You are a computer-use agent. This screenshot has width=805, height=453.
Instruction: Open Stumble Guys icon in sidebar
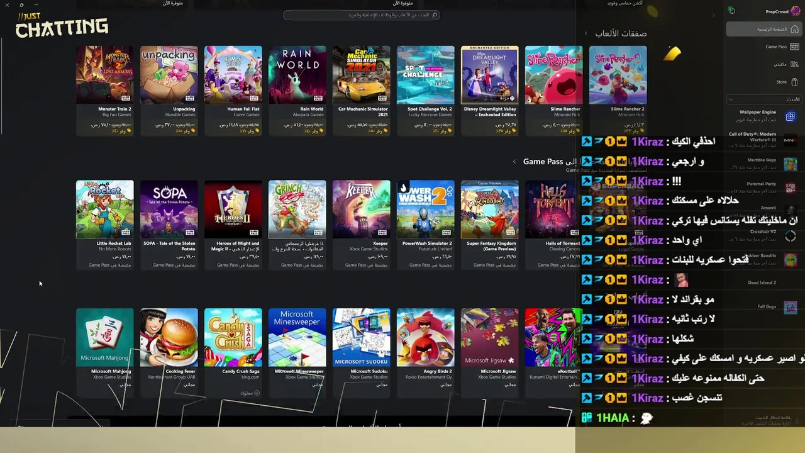(791, 164)
